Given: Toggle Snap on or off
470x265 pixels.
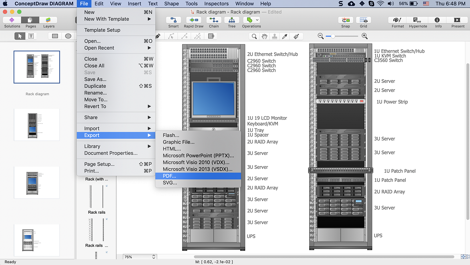Looking at the screenshot, I should point(346,22).
